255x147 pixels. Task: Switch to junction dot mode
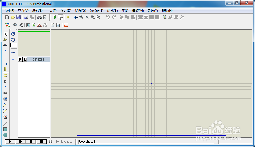(x=5, y=46)
